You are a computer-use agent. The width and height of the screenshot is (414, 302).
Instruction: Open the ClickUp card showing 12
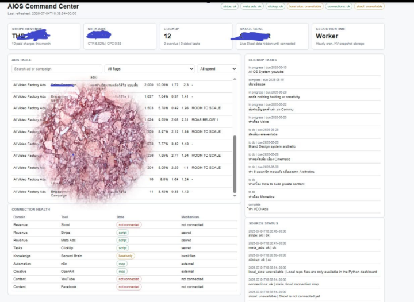196,36
